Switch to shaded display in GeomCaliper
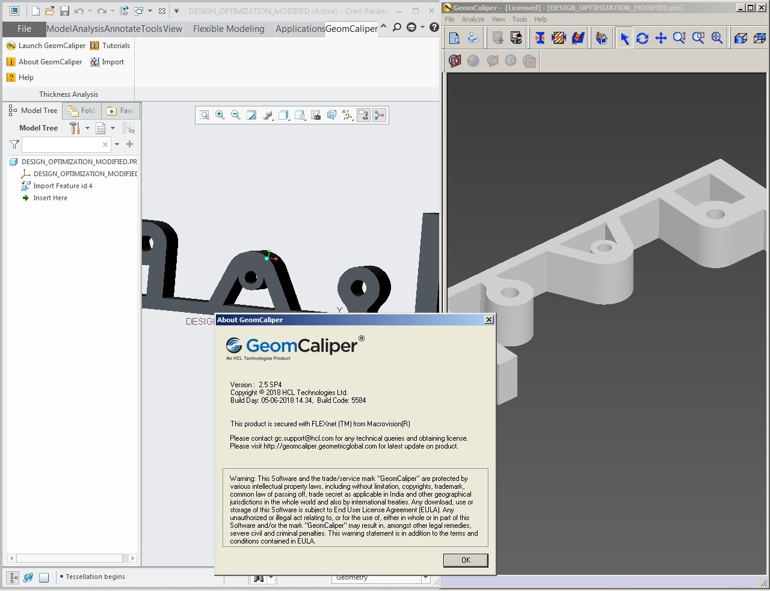The height and width of the screenshot is (591, 770). click(x=741, y=38)
